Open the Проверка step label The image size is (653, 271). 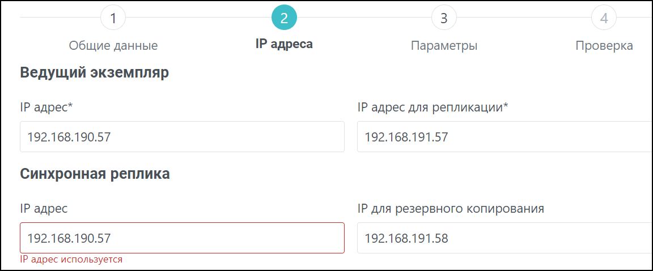tap(604, 46)
